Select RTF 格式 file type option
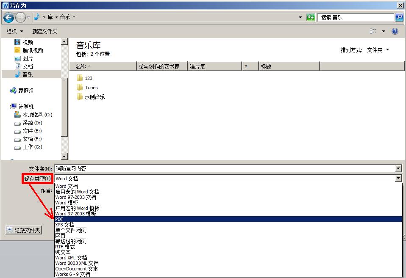This screenshot has width=406, height=278. 65,247
